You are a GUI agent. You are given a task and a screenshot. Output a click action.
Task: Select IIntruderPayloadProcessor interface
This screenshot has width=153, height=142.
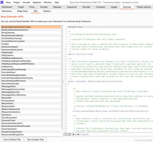click(31, 81)
